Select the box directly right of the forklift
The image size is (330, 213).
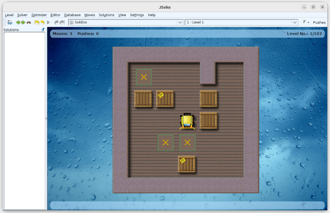[209, 120]
